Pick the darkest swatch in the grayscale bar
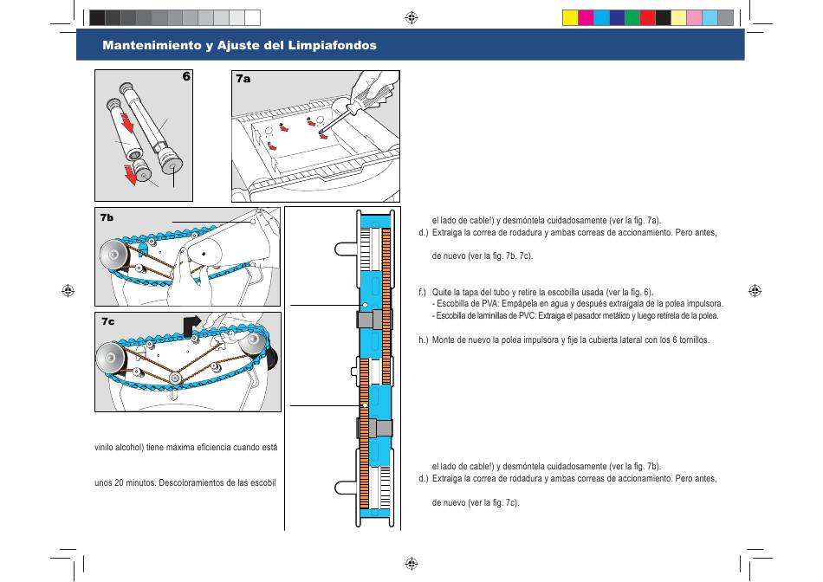The image size is (823, 582). pos(97,17)
